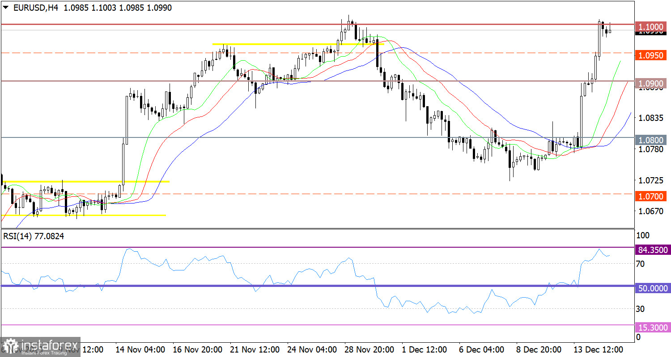Image resolution: width=671 pixels, height=357 pixels.
Task: Select the 84.3500 RSI level label
Action: [652, 250]
